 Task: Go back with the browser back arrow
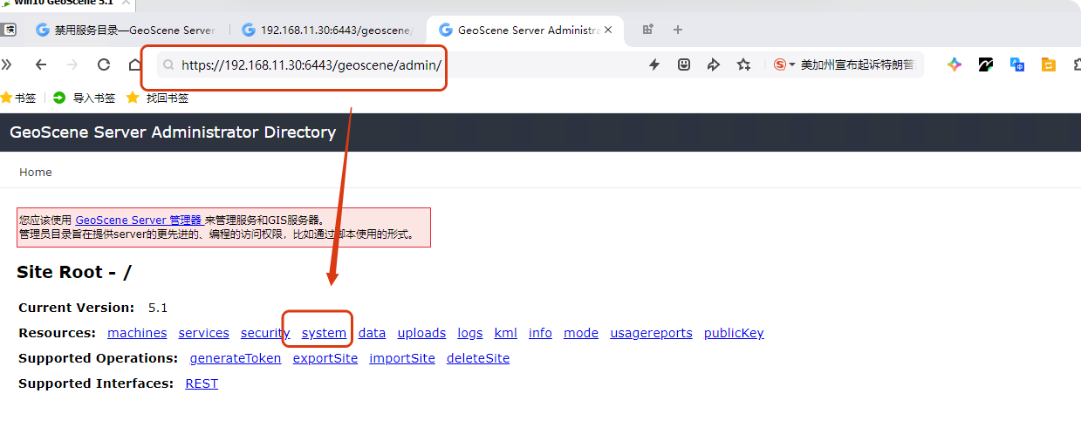[x=40, y=64]
